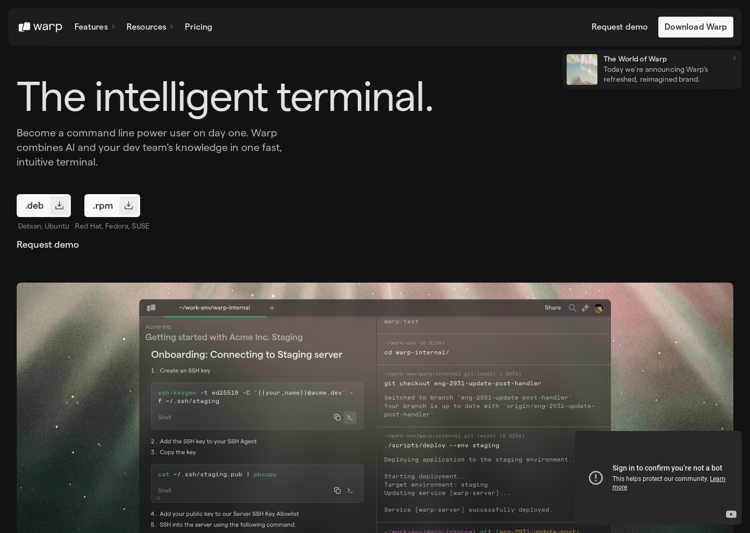
Task: Click the Warp logo in navbar
Action: pos(40,27)
